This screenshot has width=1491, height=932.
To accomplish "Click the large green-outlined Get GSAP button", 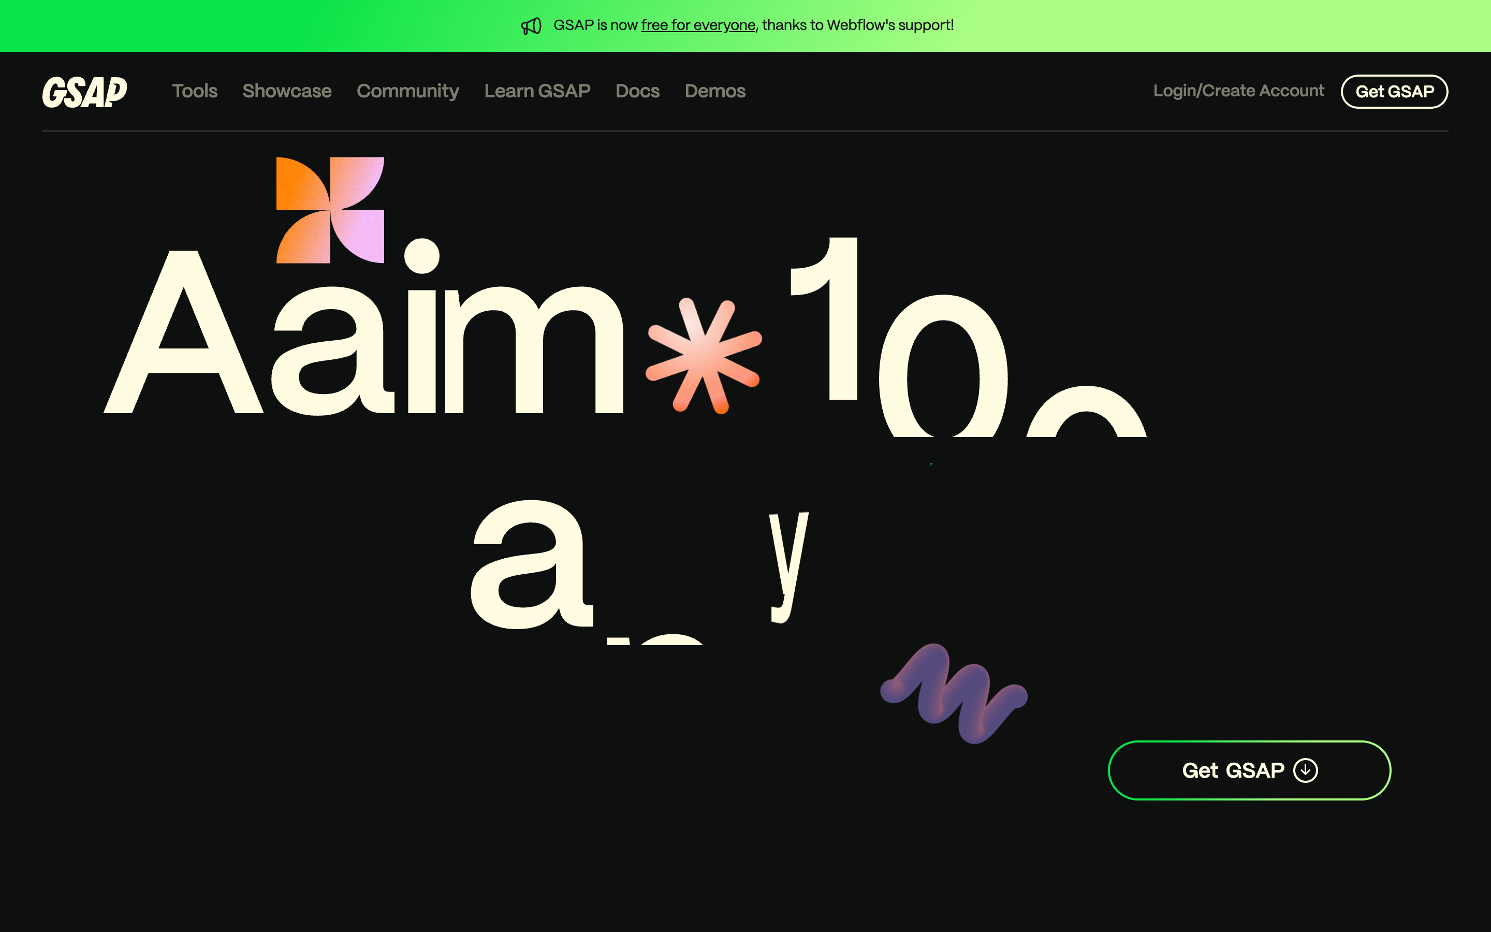I will tap(1249, 770).
